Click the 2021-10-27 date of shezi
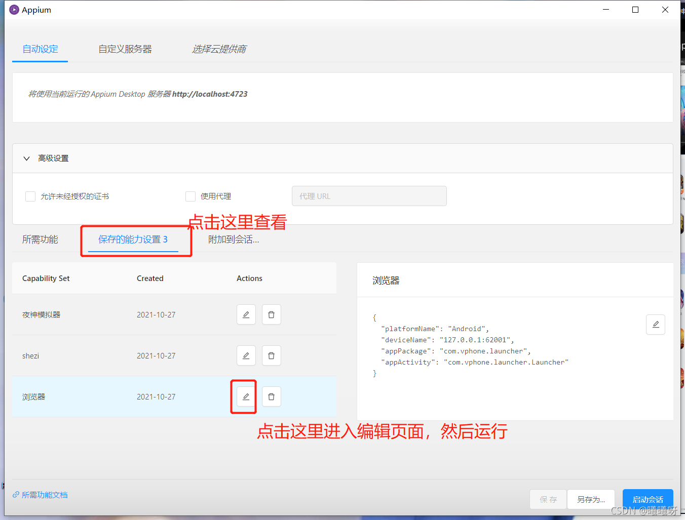 click(x=156, y=355)
